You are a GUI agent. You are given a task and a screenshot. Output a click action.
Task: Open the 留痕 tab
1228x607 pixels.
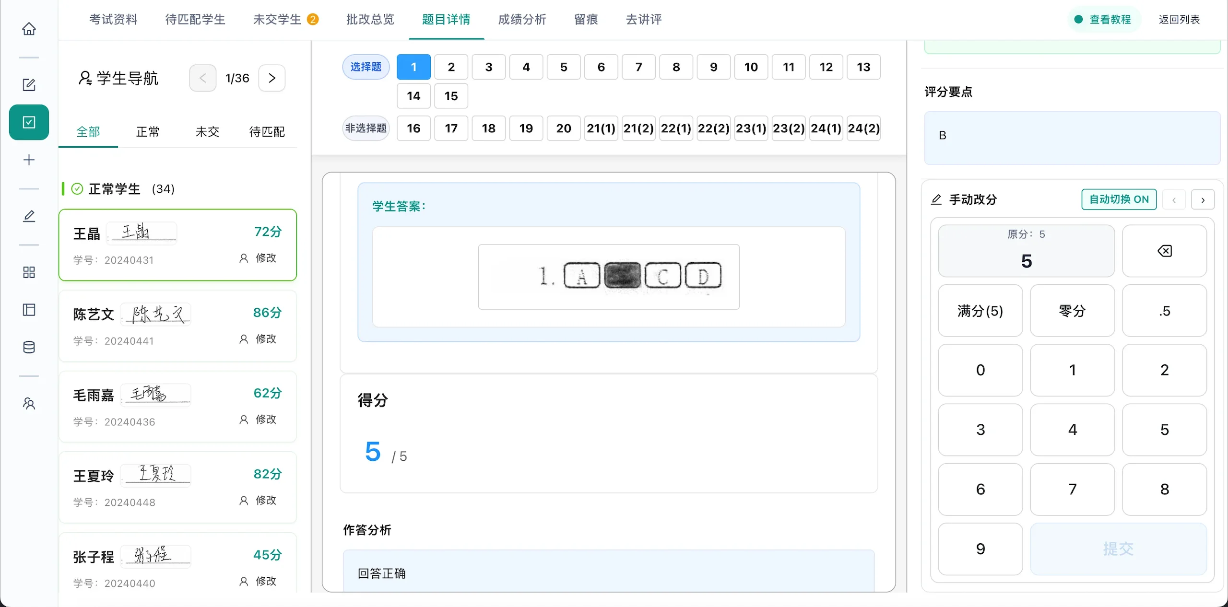586,19
